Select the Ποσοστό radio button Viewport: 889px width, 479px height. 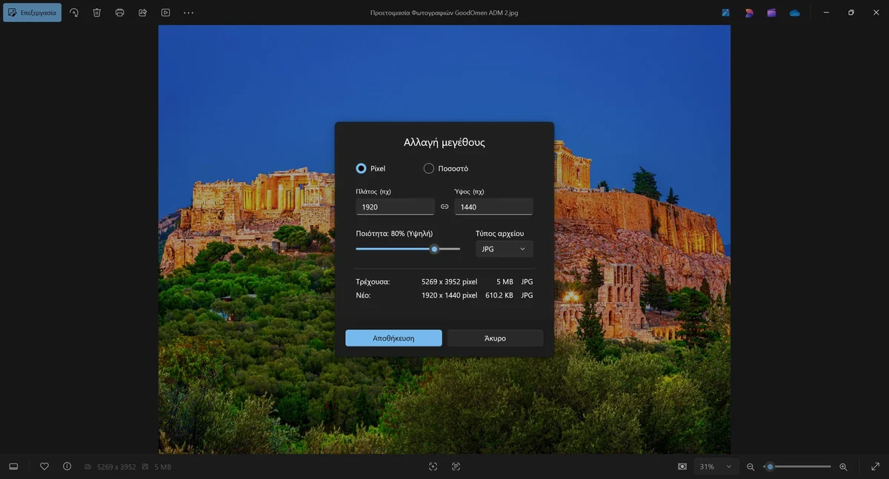tap(428, 168)
